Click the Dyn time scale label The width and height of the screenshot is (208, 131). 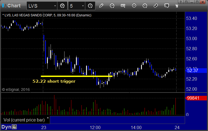(6, 127)
